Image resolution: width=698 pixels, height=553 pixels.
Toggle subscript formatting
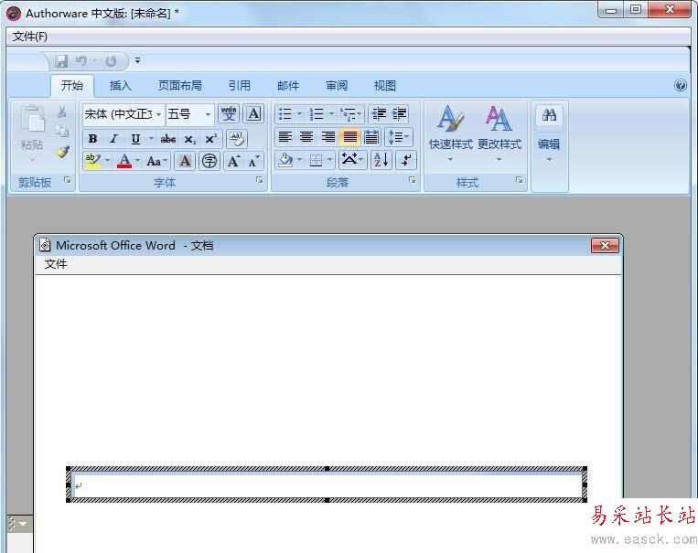point(190,139)
